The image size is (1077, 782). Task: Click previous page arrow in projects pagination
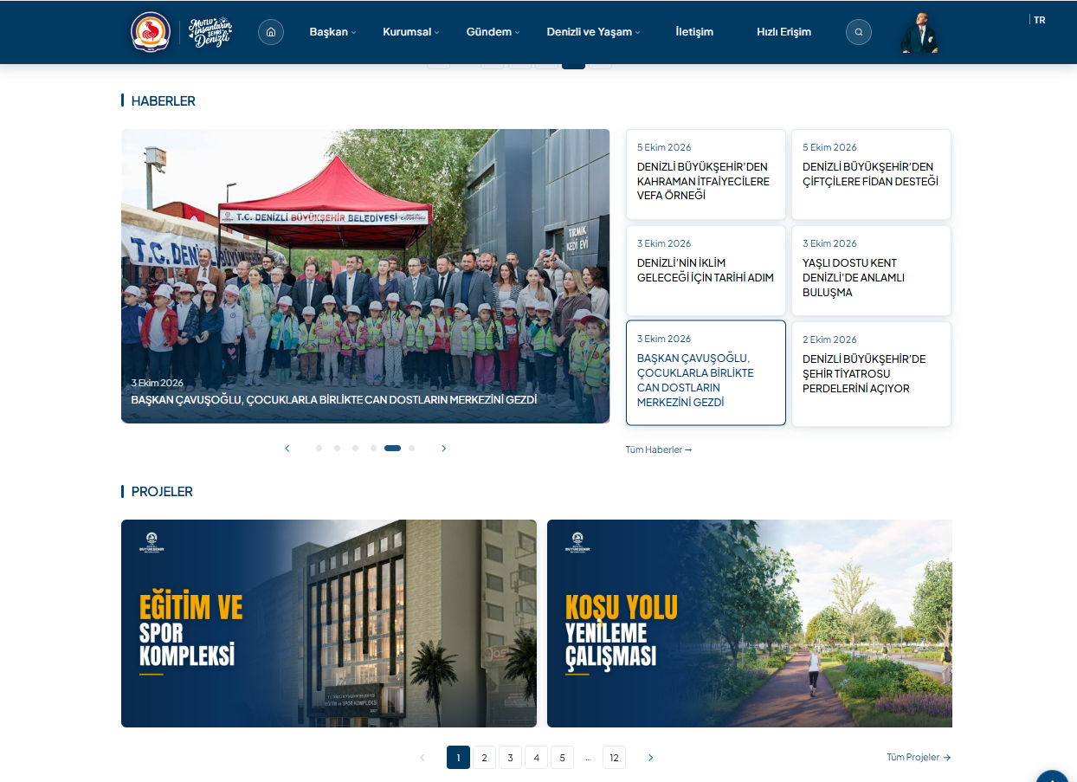click(422, 758)
